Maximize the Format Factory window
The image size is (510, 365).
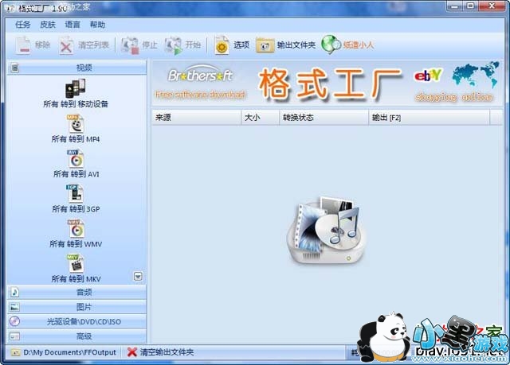click(x=470, y=6)
